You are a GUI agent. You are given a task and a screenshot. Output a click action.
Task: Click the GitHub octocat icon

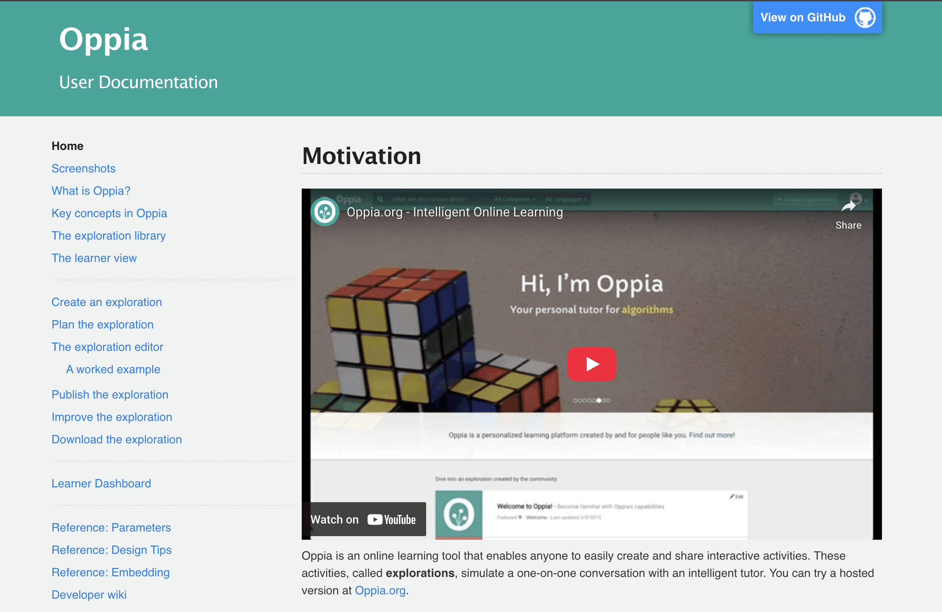pyautogui.click(x=865, y=17)
